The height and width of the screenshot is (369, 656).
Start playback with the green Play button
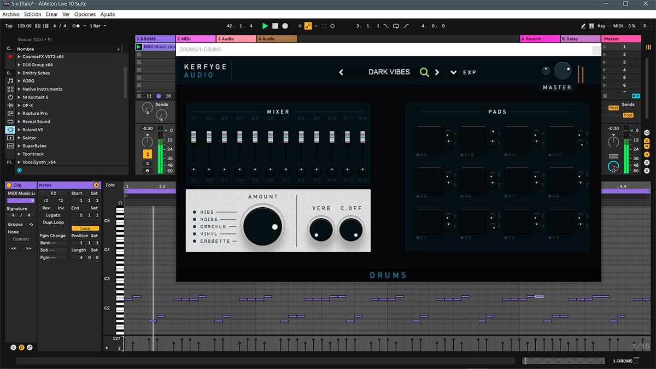(x=265, y=26)
